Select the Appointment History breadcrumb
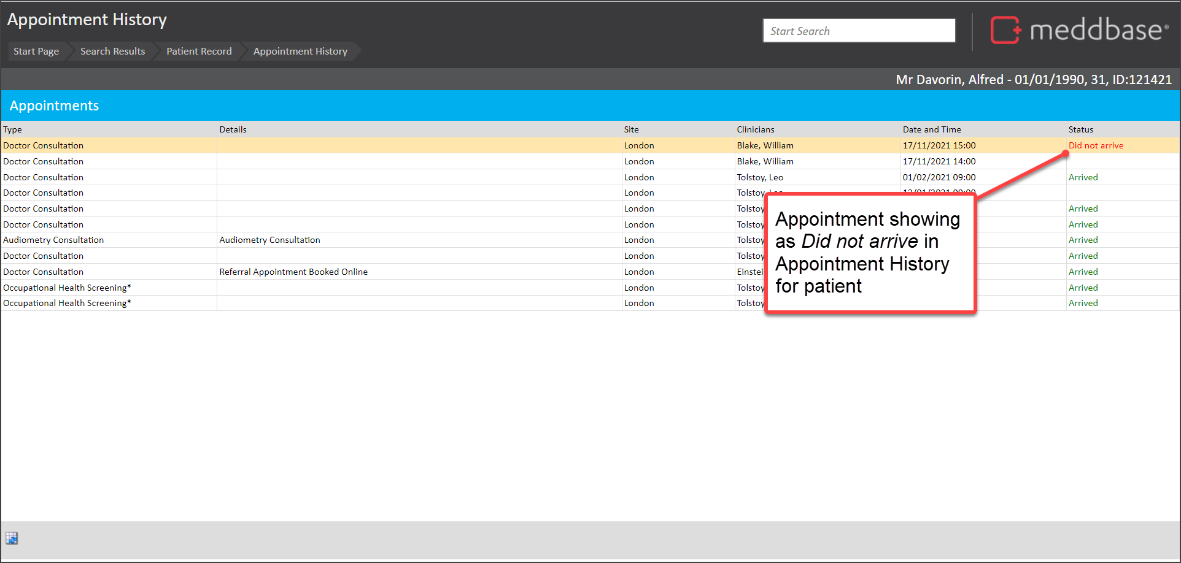The height and width of the screenshot is (563, 1181). point(300,52)
